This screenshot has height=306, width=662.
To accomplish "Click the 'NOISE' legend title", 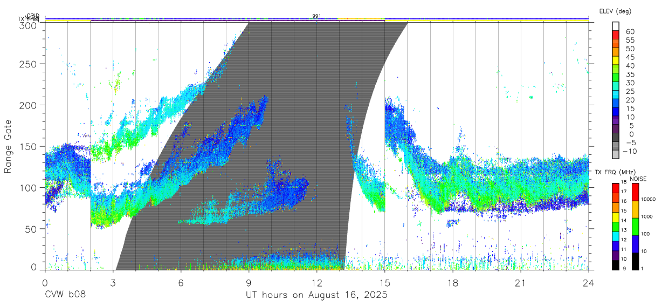I will pos(639,179).
